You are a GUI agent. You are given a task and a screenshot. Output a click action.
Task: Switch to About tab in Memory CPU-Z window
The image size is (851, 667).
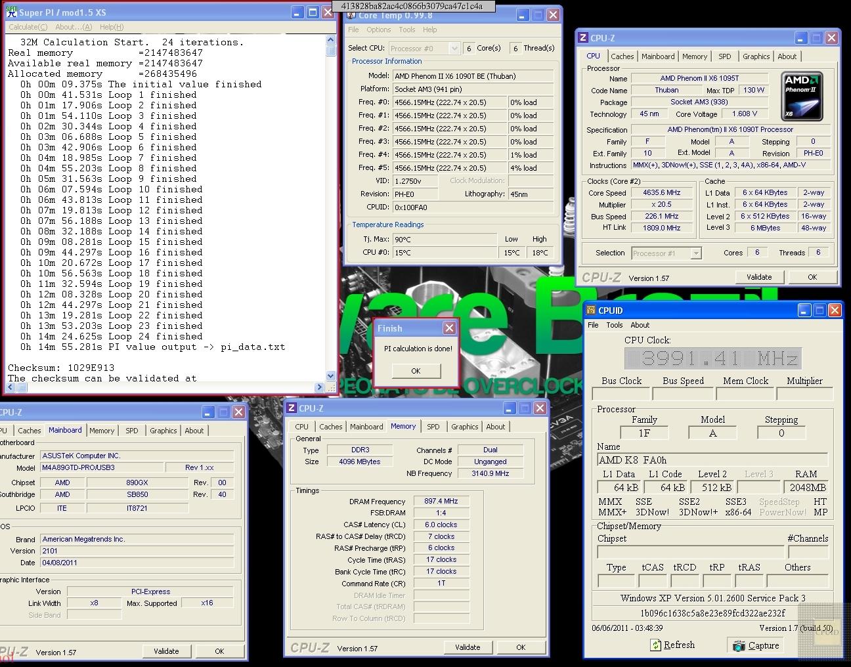(496, 427)
